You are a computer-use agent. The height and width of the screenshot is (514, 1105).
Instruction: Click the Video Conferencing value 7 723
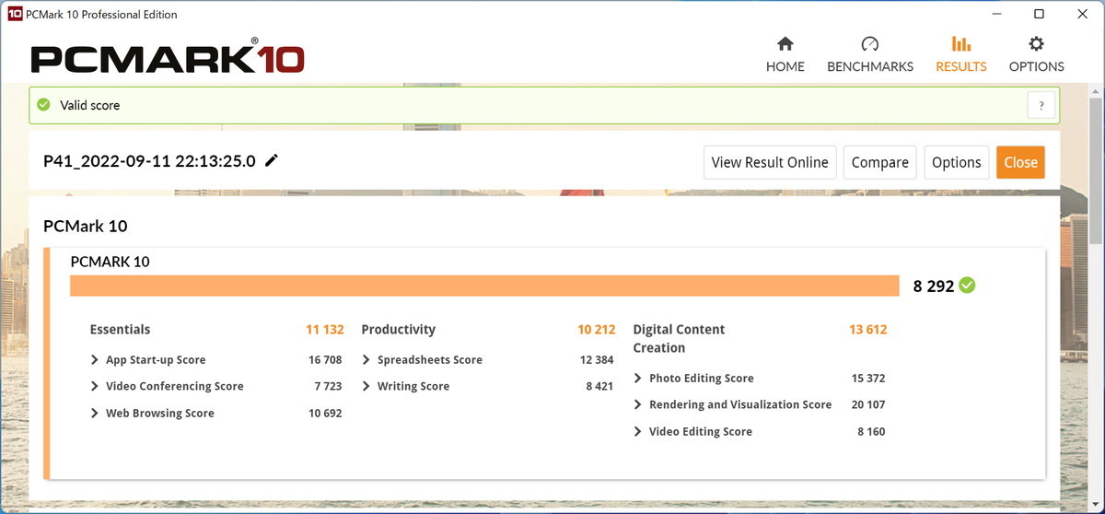click(x=328, y=387)
